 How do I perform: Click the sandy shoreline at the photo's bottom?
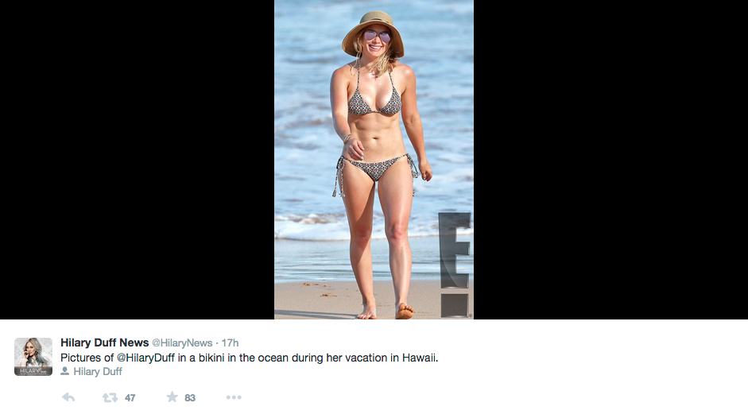pyautogui.click(x=318, y=302)
